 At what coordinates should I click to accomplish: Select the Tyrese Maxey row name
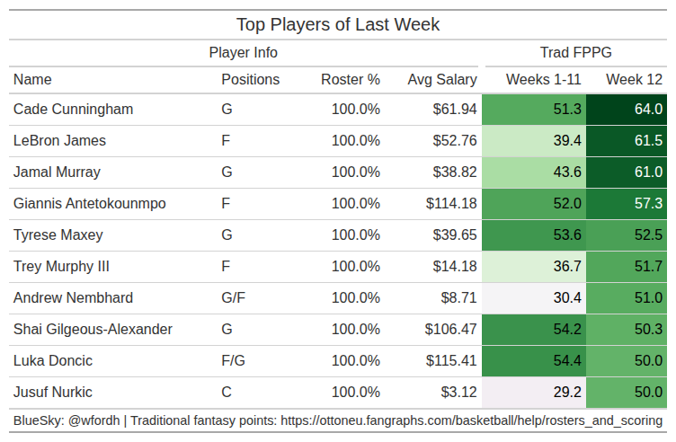click(58, 235)
